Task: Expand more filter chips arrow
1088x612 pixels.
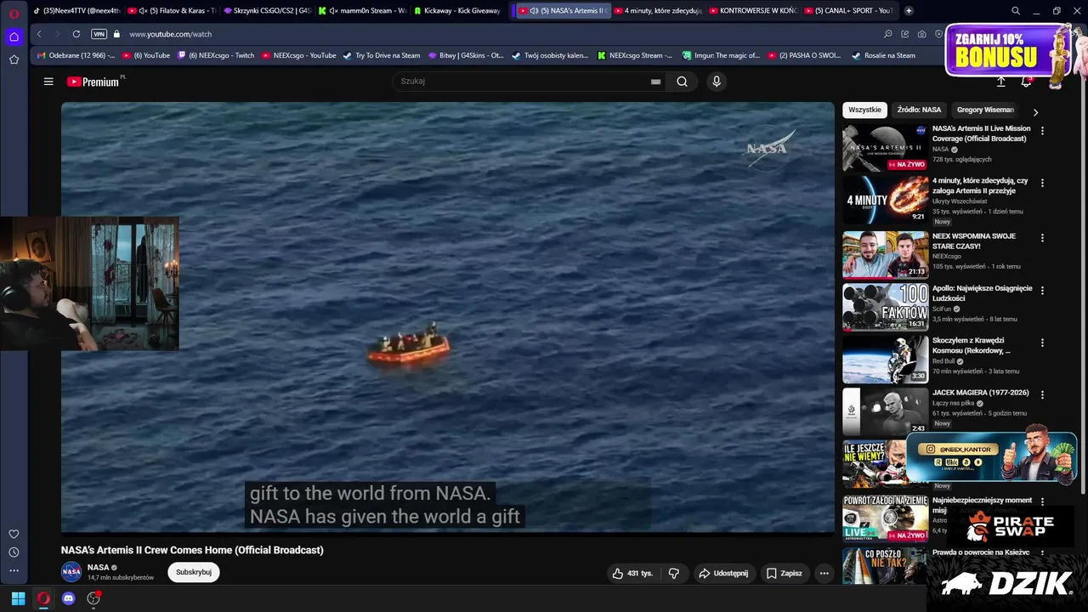Action: 1035,111
